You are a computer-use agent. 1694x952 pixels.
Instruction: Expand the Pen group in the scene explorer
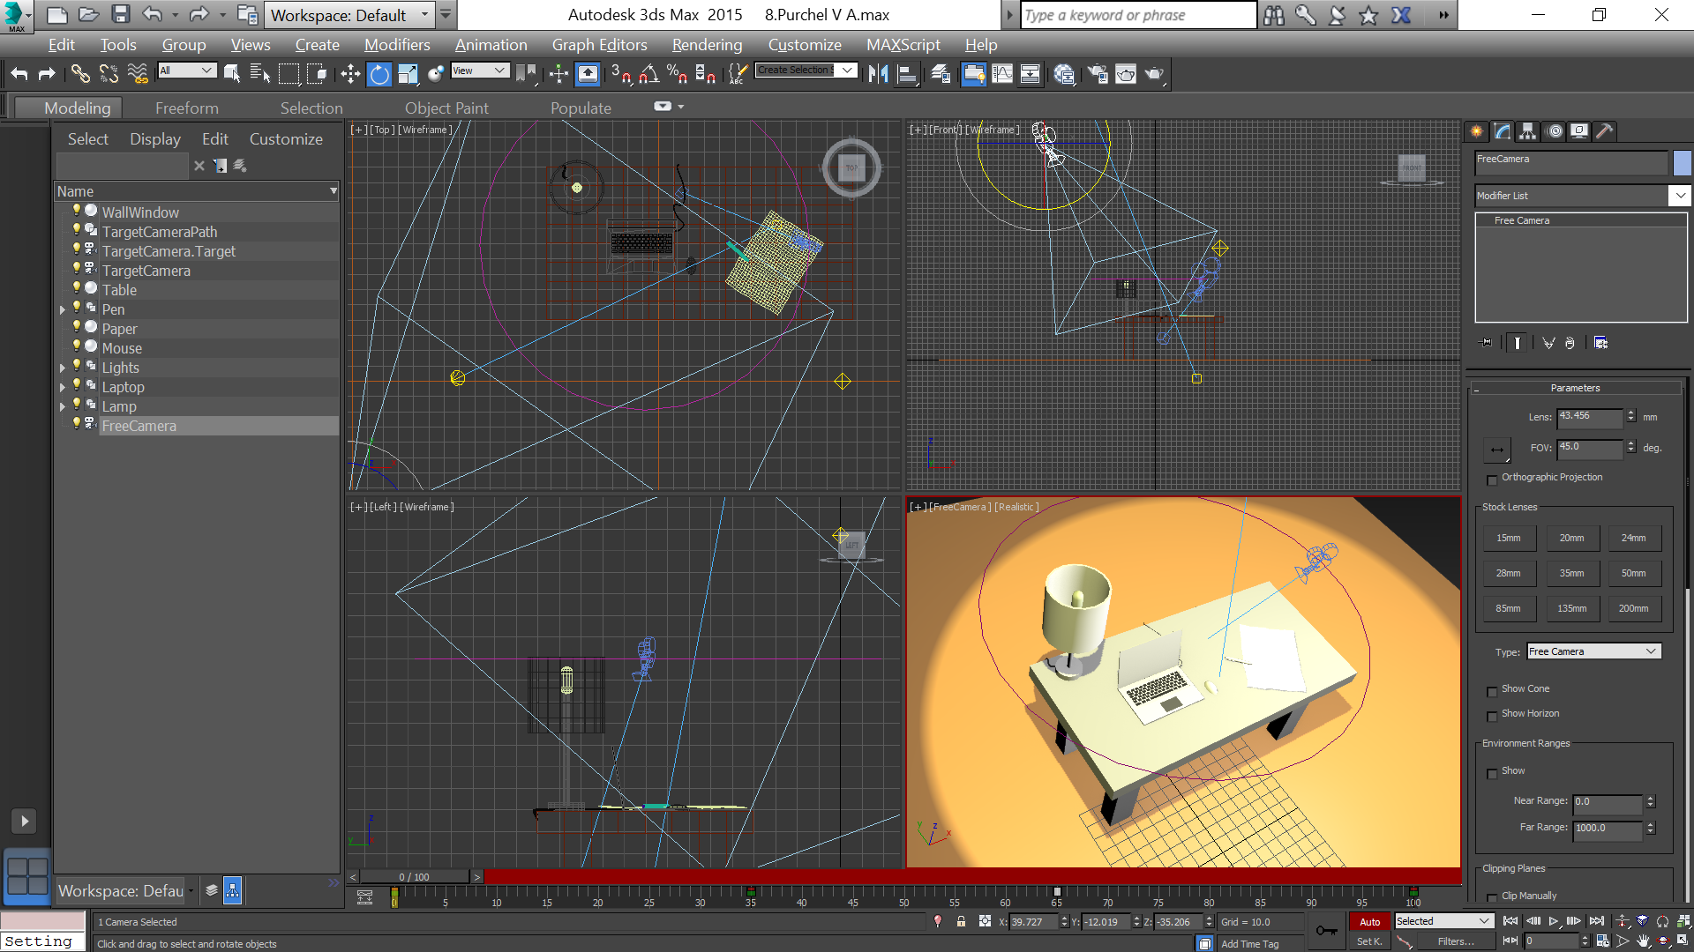click(63, 310)
